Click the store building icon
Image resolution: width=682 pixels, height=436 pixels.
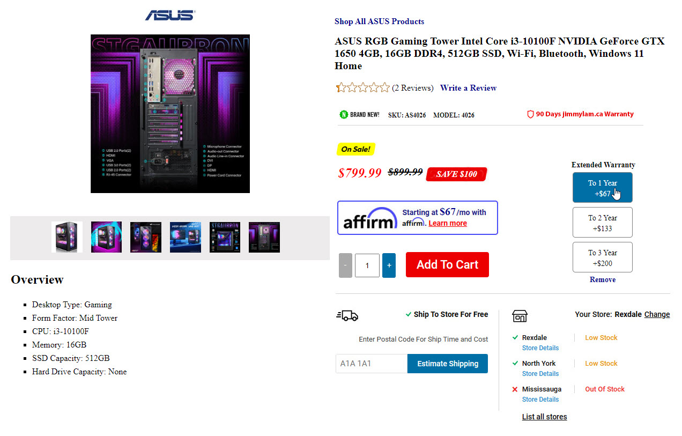tap(520, 315)
